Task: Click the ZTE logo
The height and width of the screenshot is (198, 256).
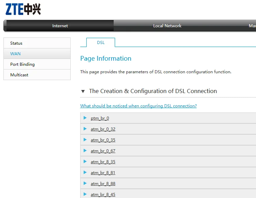Action: [x=23, y=9]
